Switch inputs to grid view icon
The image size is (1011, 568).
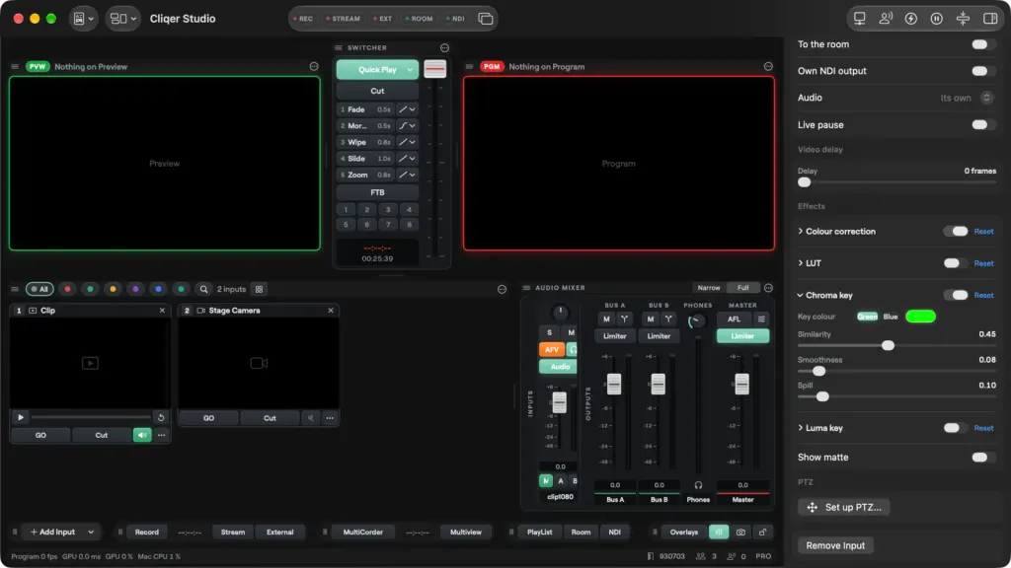pos(260,289)
